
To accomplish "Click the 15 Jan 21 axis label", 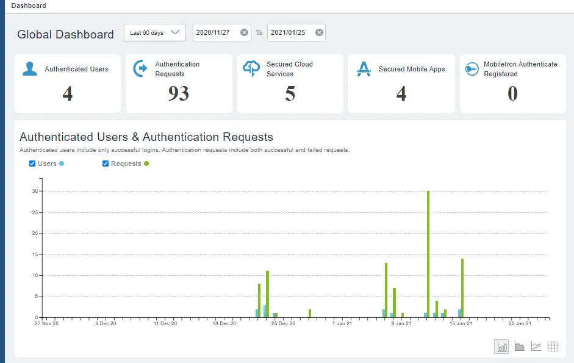I will coord(461,323).
